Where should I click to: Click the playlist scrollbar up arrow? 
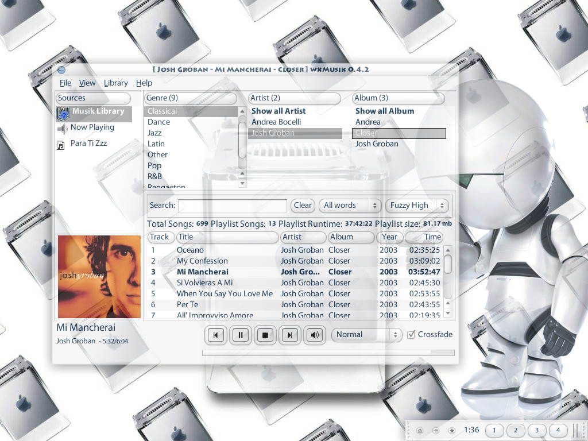[x=448, y=250]
